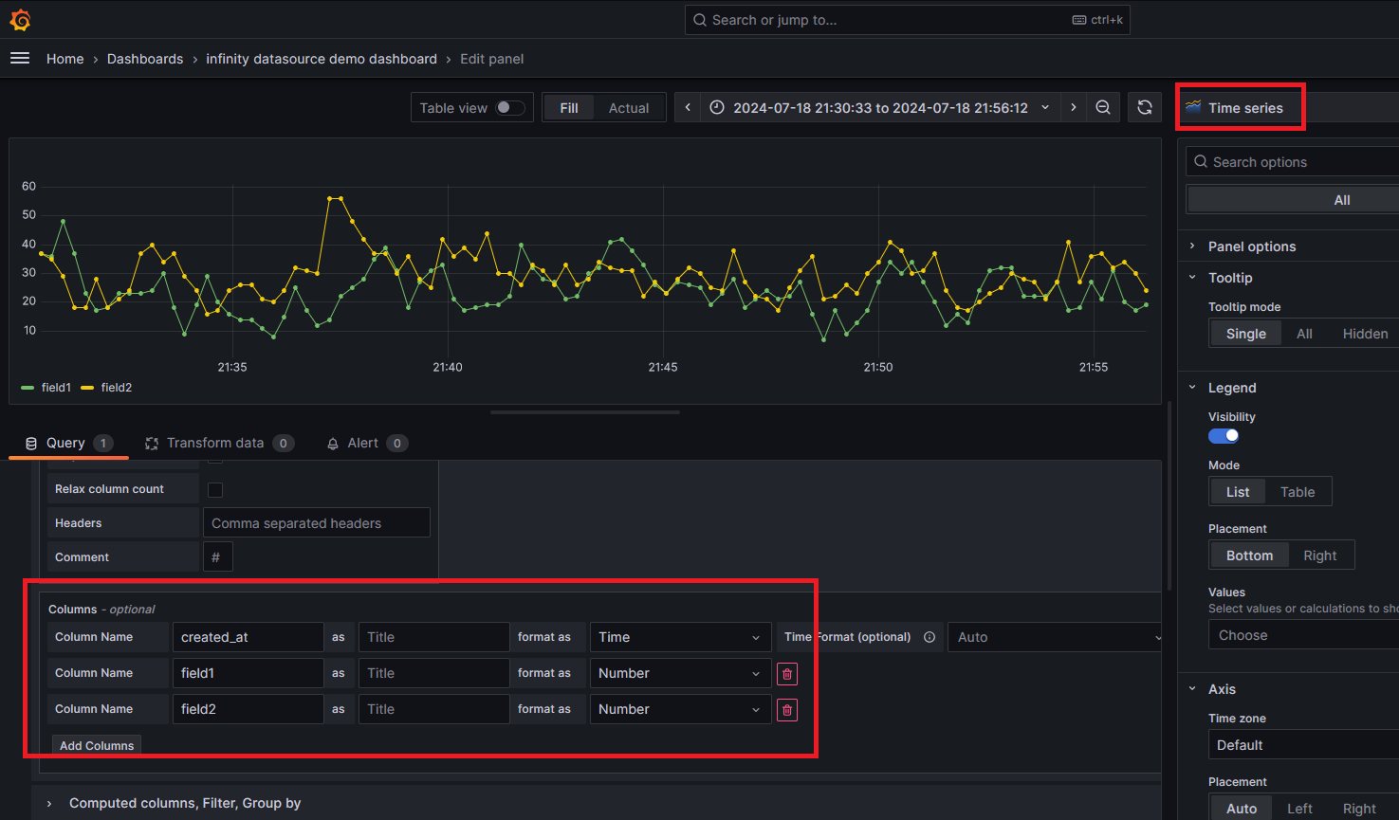Click the yellow field2 legend swatch
This screenshot has height=820, width=1399.
click(x=87, y=388)
